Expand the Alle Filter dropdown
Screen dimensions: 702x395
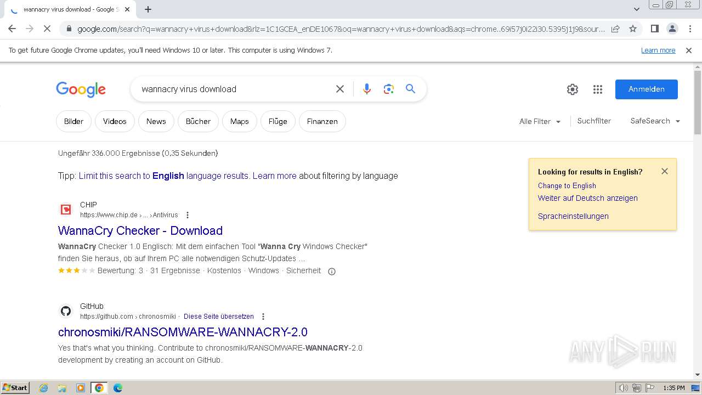[x=540, y=121]
